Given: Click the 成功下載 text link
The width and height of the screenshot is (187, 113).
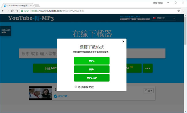Looking at the screenshot, I should (63, 96).
